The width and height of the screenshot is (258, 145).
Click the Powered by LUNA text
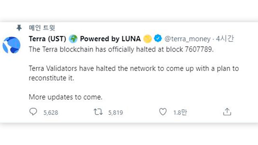(x=110, y=39)
